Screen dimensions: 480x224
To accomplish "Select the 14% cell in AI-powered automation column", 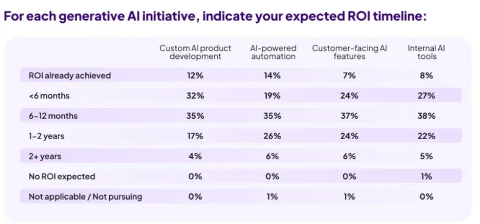I will point(272,76).
